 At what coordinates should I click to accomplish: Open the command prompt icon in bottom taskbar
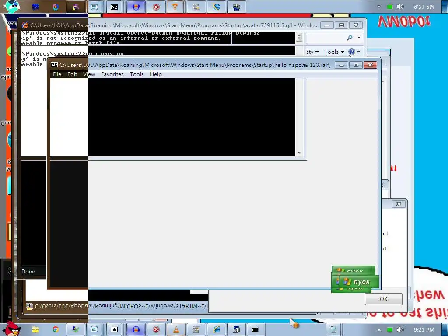pyautogui.click(x=255, y=330)
